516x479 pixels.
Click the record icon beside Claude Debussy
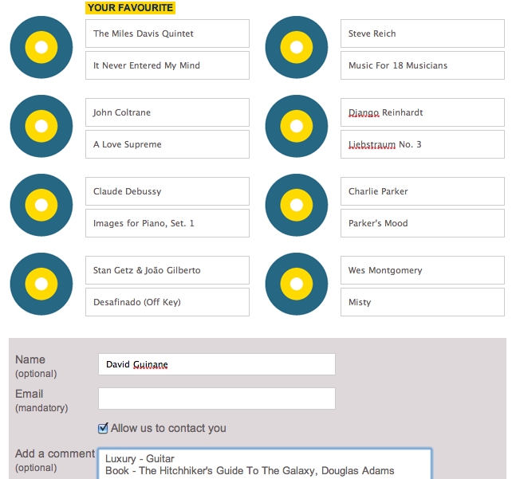coord(41,205)
